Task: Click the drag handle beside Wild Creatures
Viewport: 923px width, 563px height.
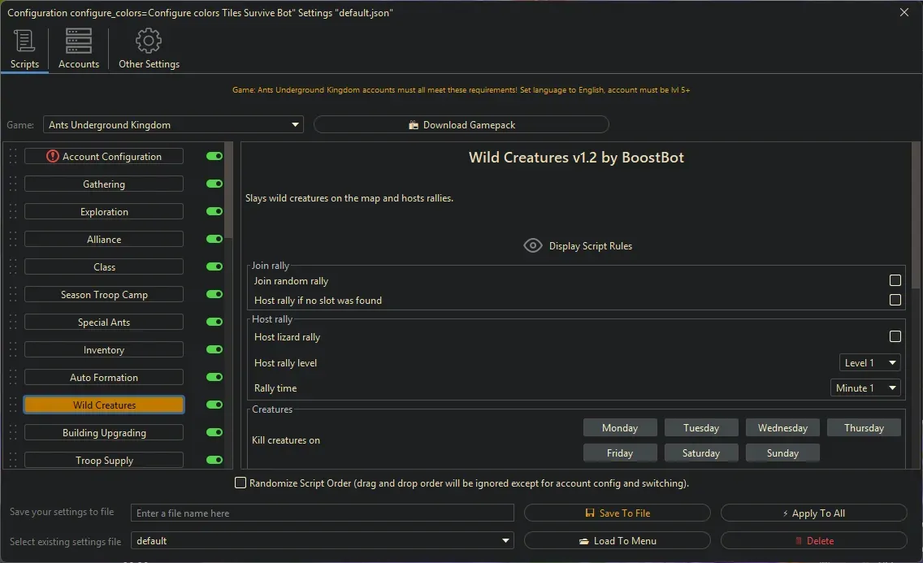Action: (x=13, y=405)
